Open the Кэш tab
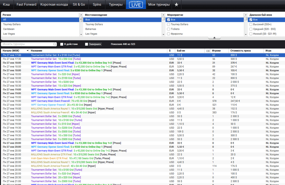The image size is (285, 185). click(7, 5)
